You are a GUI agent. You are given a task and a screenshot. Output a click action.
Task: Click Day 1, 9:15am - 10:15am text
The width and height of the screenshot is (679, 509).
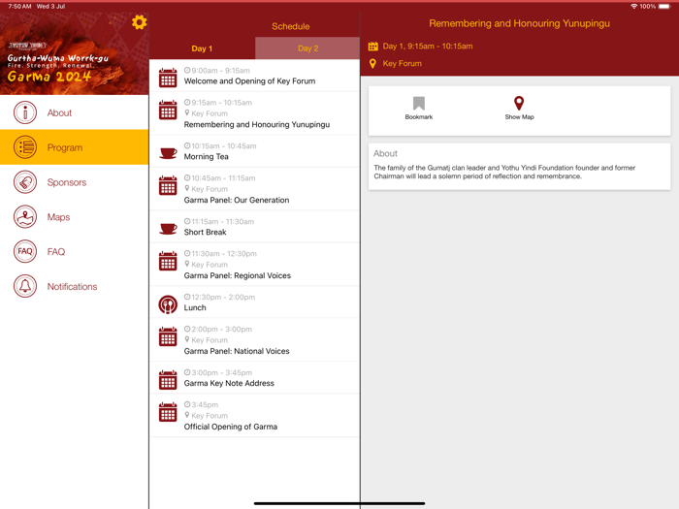pyautogui.click(x=428, y=47)
